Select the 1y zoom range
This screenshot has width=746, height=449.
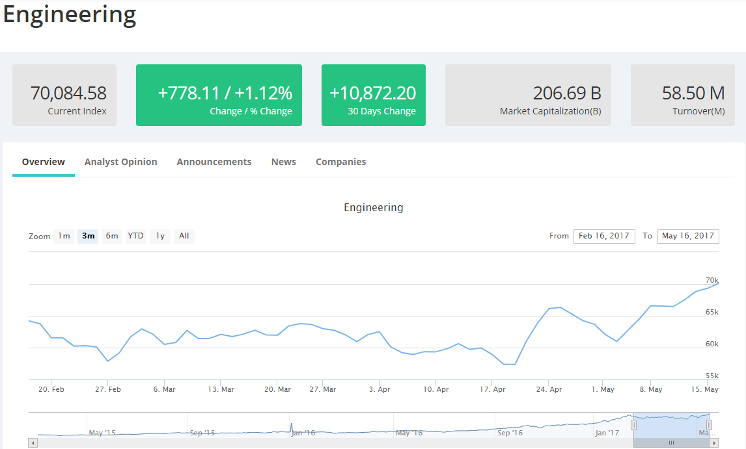tap(159, 236)
